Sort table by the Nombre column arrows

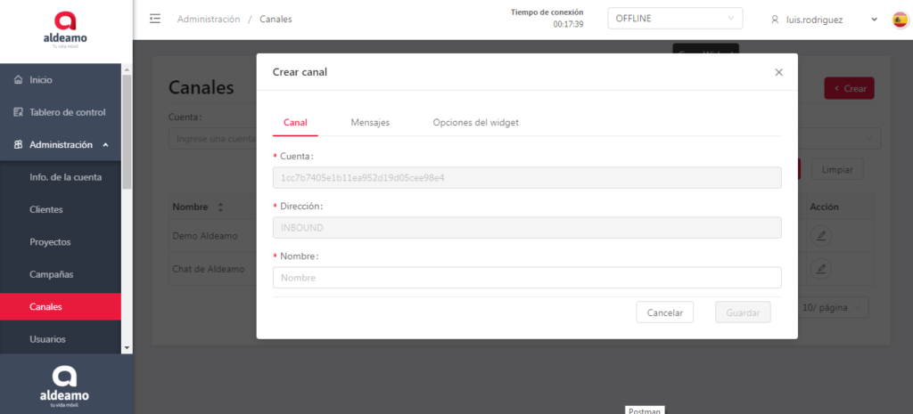(x=220, y=207)
